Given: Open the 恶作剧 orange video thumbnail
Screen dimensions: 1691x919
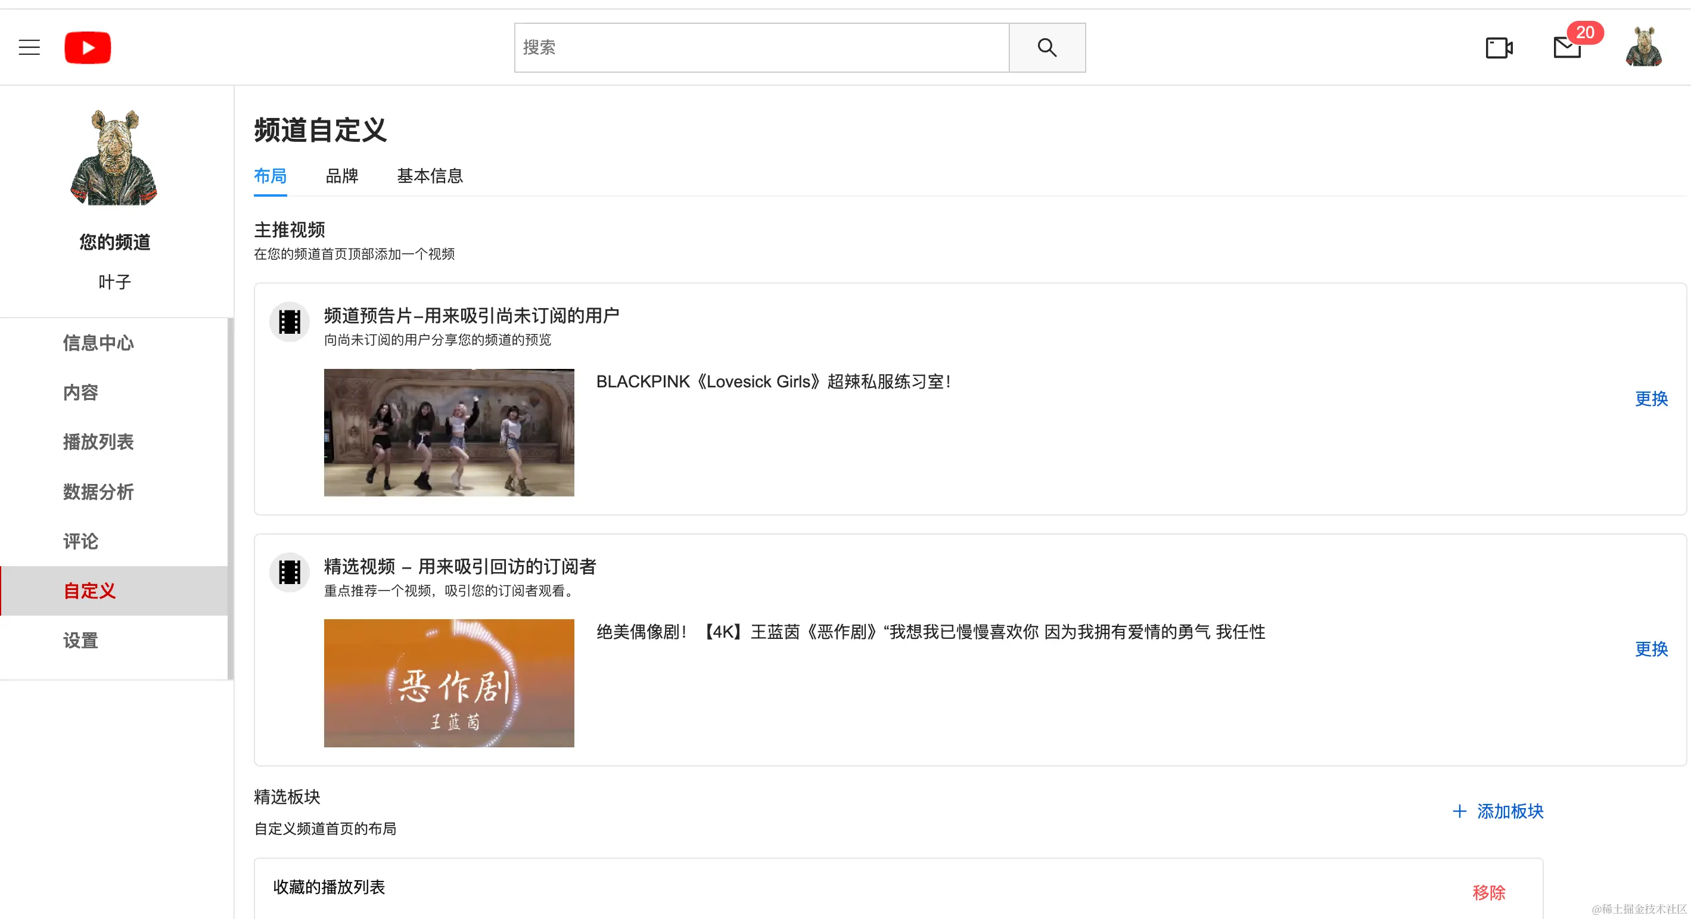Looking at the screenshot, I should [x=449, y=682].
